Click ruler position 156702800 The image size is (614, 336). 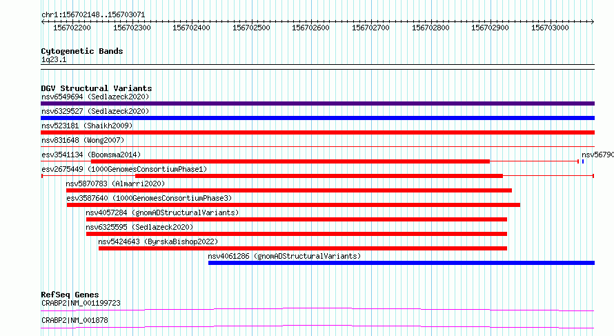430,28
